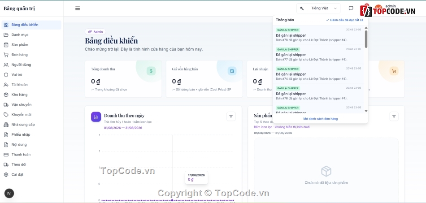Click the notification list scrollbar thumb
The height and width of the screenshot is (203, 426).
pos(366,39)
